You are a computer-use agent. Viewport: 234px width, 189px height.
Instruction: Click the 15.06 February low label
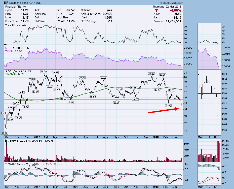coord(168,106)
